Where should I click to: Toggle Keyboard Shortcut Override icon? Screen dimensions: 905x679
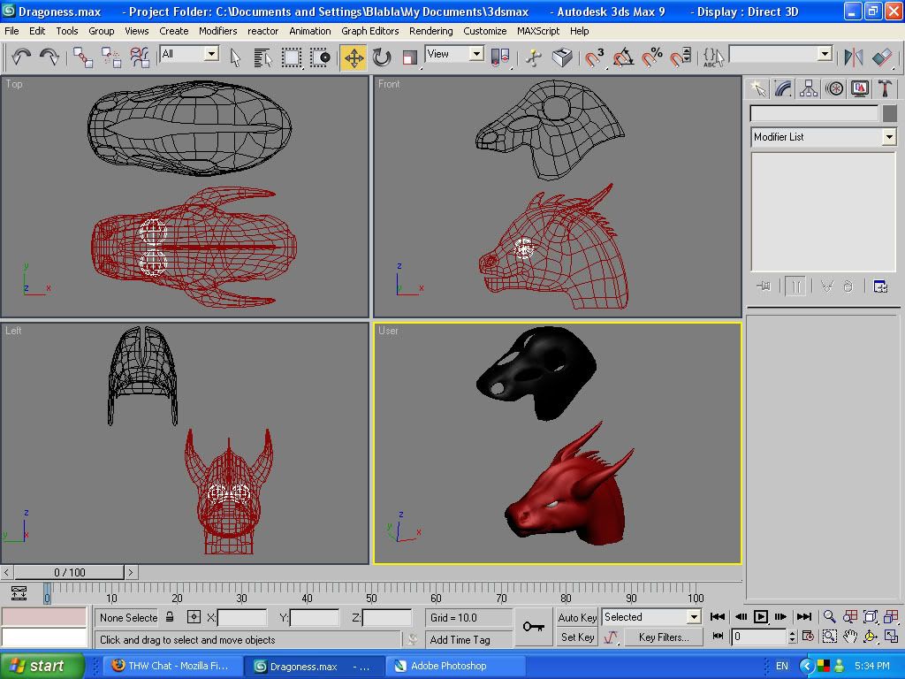click(x=561, y=57)
